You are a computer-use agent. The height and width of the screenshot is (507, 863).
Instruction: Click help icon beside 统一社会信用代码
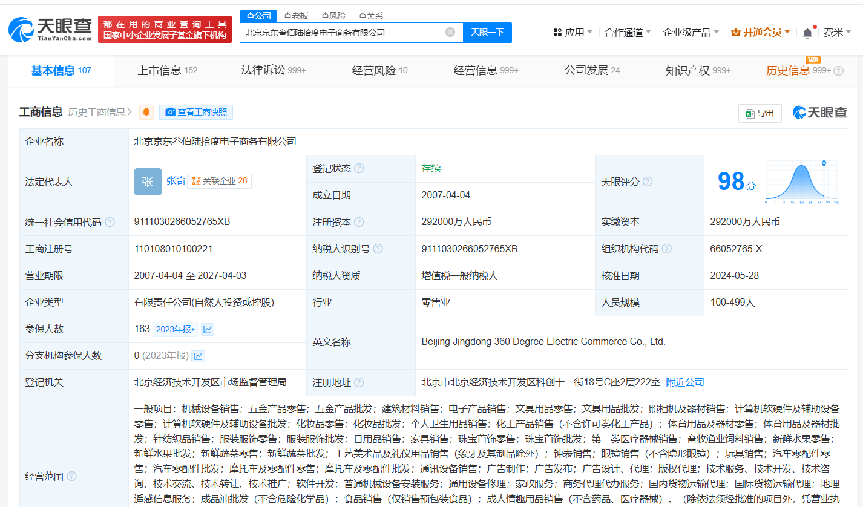point(110,222)
